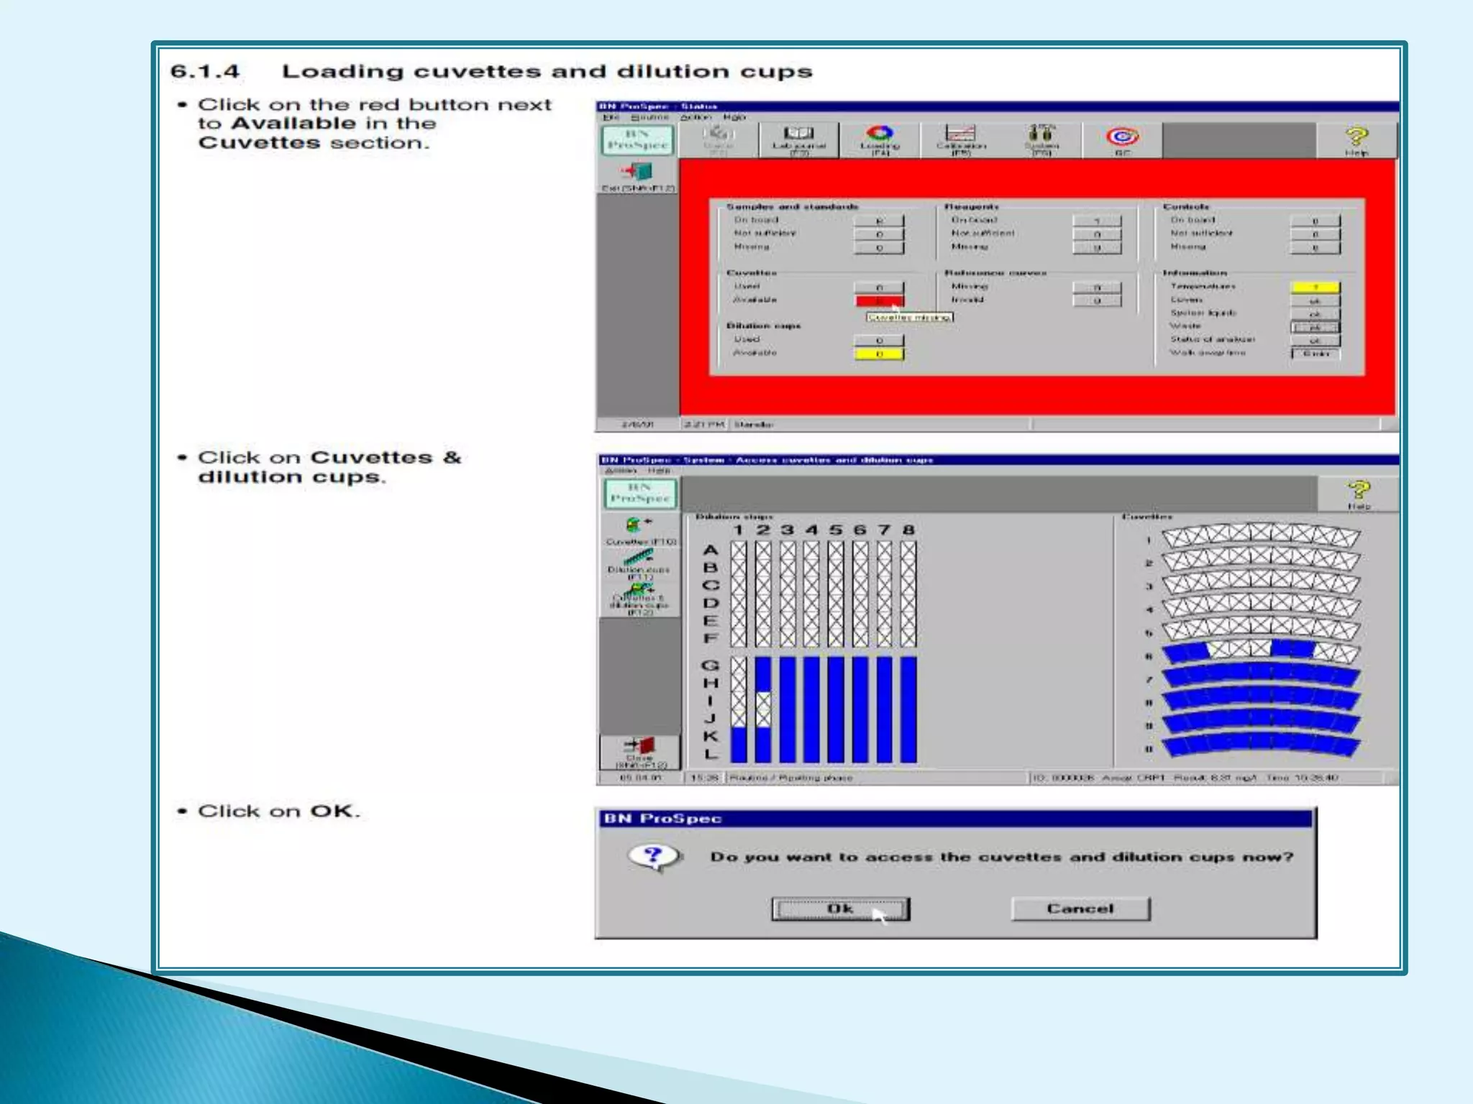Viewport: 1473px width, 1104px height.
Task: Open the Action menu in Status window
Action: pos(695,117)
